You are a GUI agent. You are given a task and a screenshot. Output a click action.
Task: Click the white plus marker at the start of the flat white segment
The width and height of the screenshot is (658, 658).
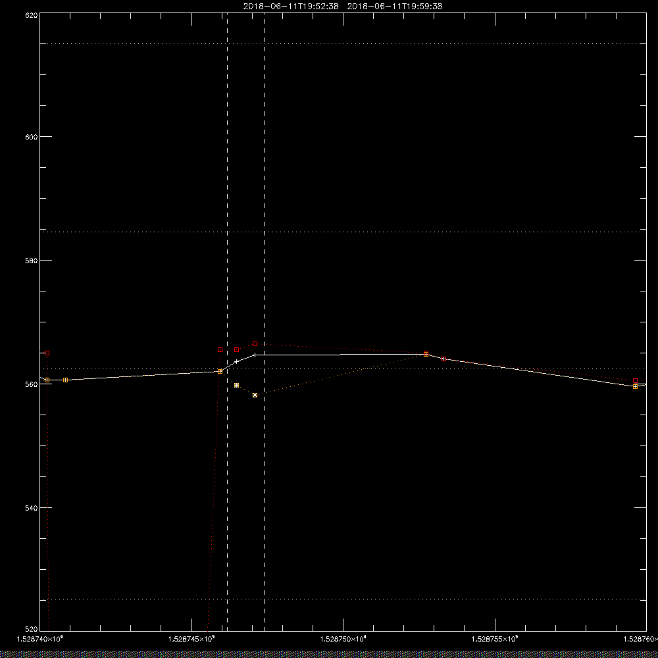pyautogui.click(x=255, y=355)
